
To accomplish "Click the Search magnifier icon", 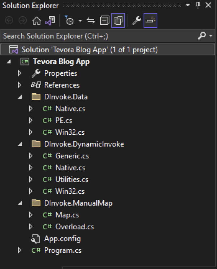I will [202, 36].
